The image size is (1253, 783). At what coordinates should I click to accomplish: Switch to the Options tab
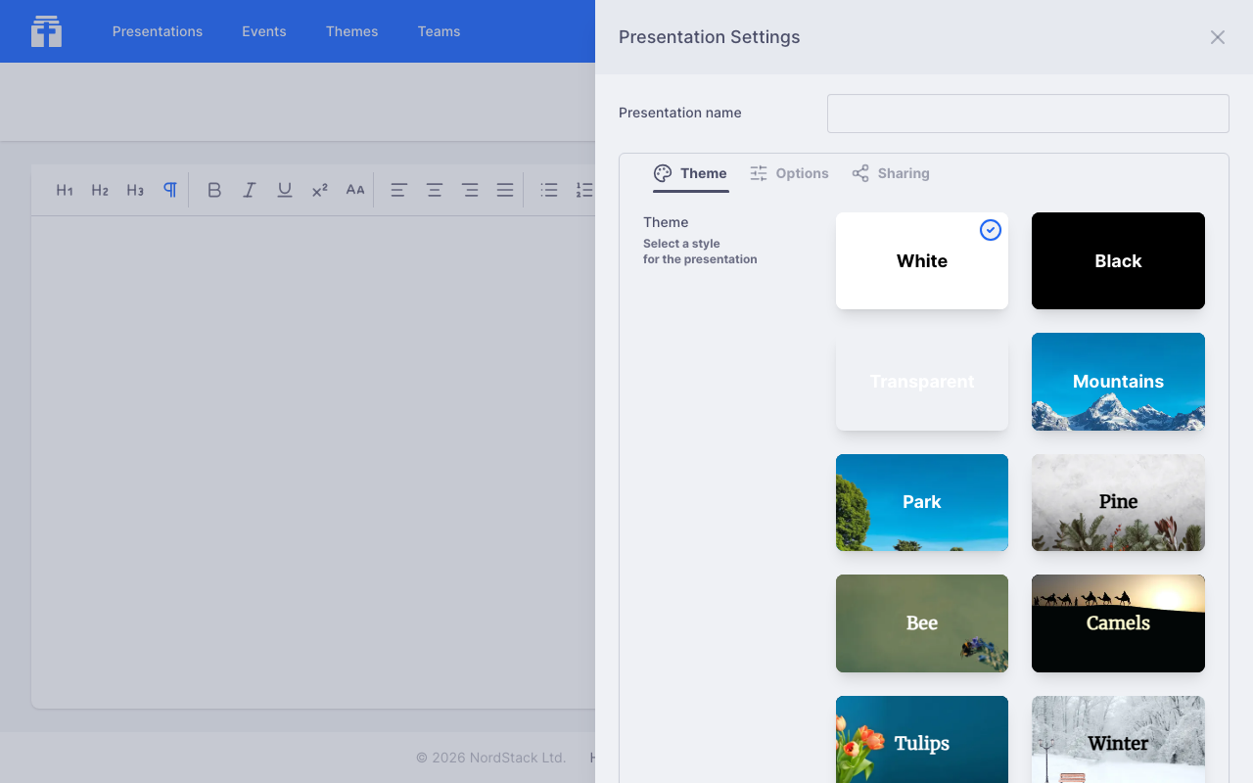coord(789,173)
